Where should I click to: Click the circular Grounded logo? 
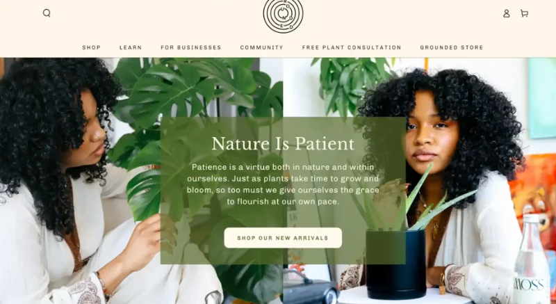[x=283, y=15]
